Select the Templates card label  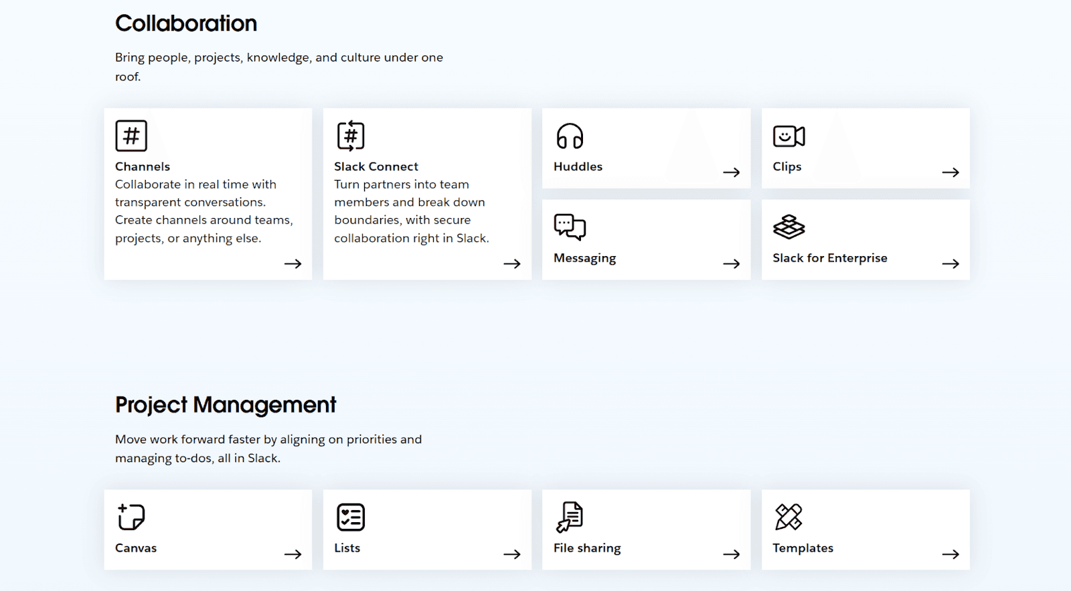pyautogui.click(x=803, y=548)
